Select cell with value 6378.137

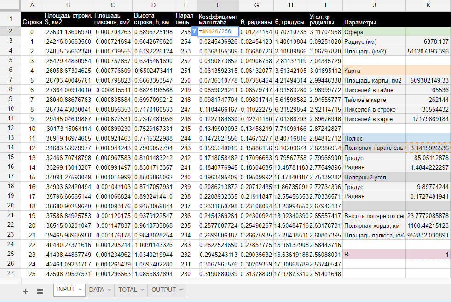point(428,41)
